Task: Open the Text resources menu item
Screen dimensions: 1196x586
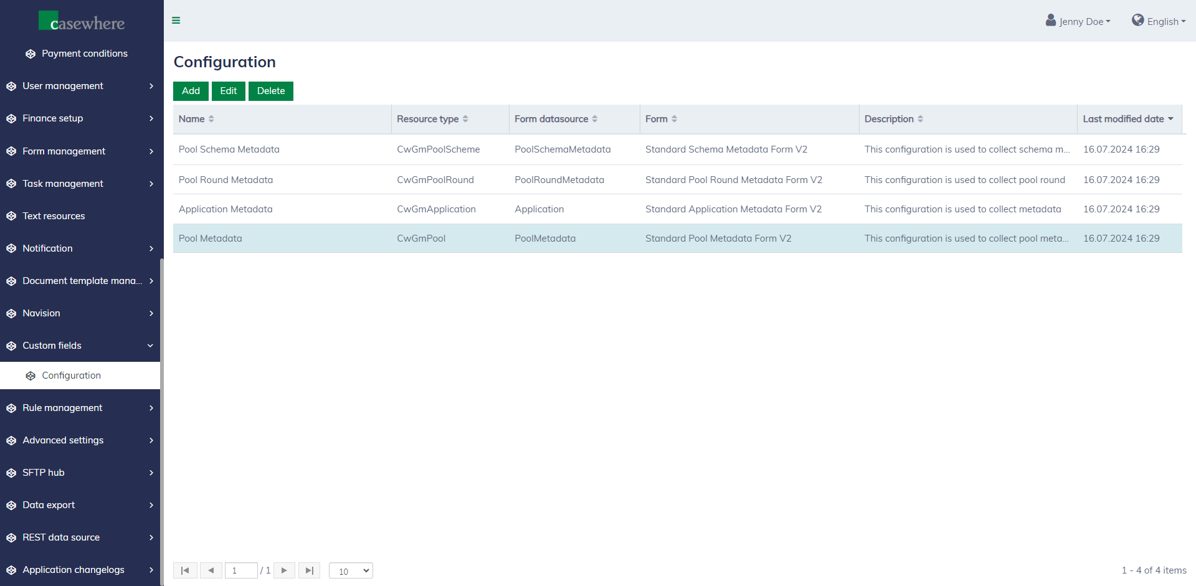Action: coord(54,216)
